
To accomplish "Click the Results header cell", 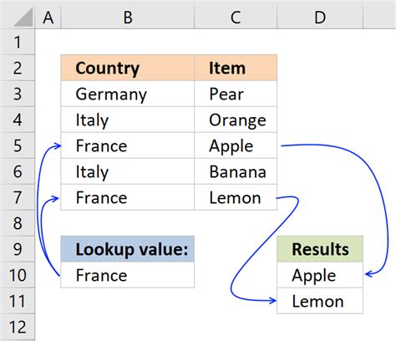I will pyautogui.click(x=320, y=249).
